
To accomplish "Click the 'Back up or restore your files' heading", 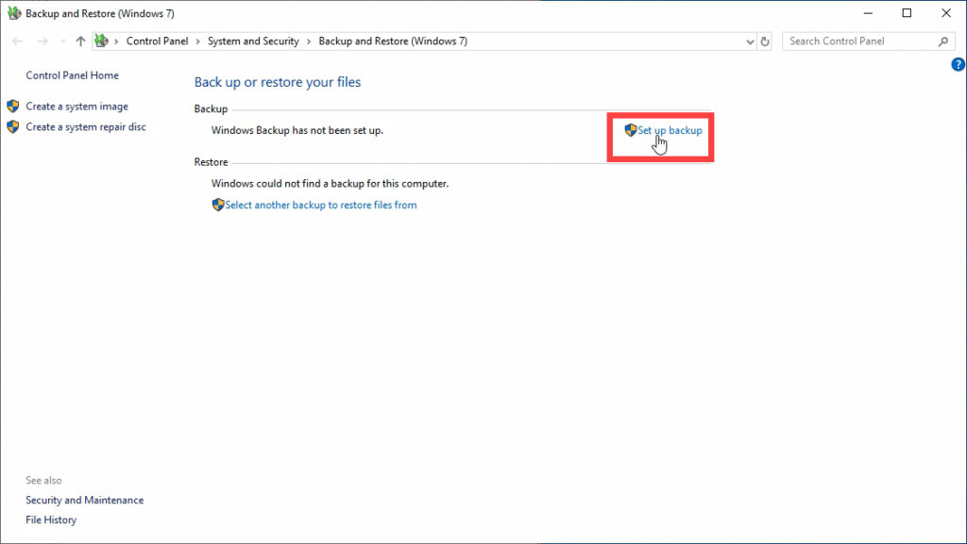I will [278, 82].
